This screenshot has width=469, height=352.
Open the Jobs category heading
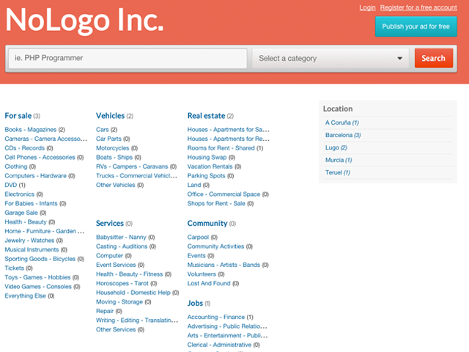coord(195,303)
